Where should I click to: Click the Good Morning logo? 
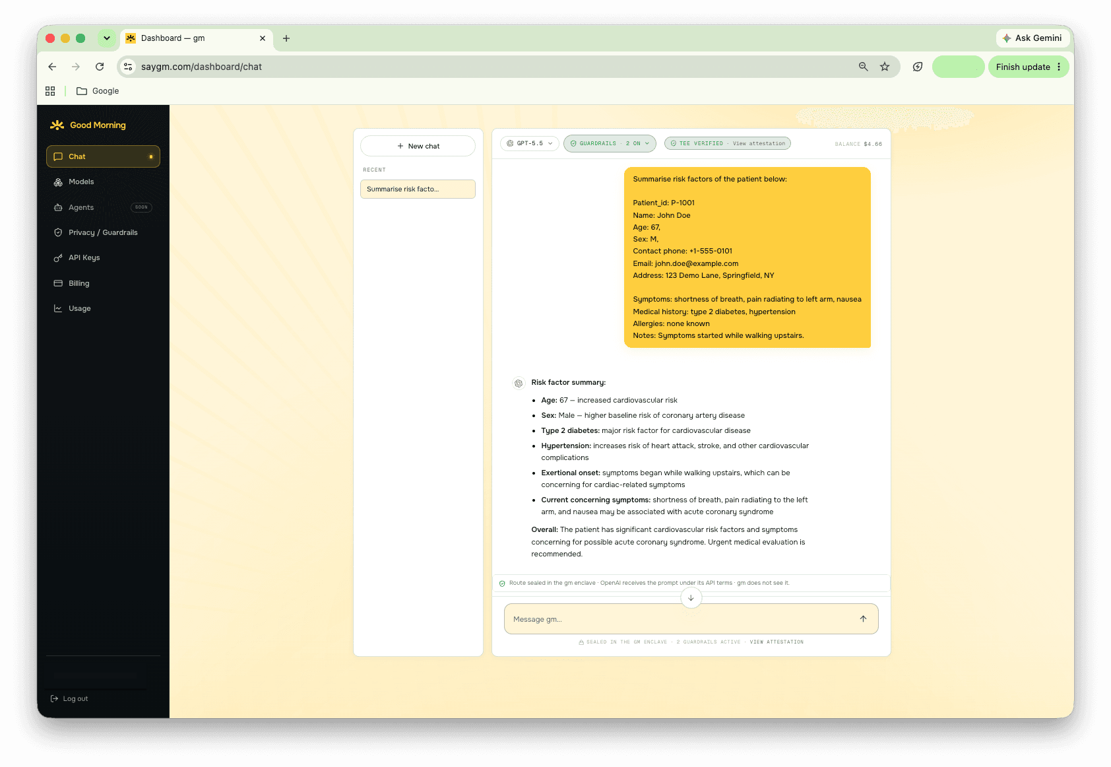(88, 125)
